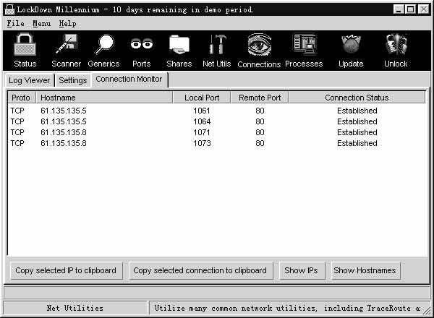Open the Help menu

(67, 23)
